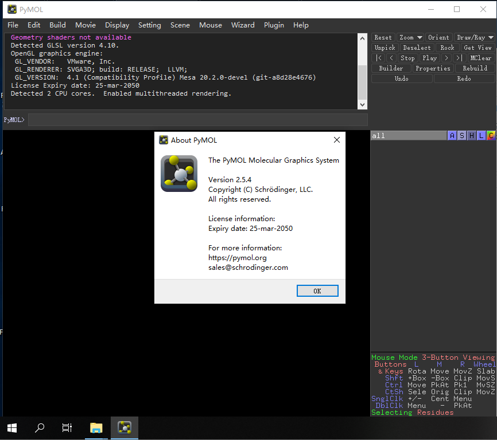497x440 pixels.
Task: Click the Undo button
Action: click(402, 78)
